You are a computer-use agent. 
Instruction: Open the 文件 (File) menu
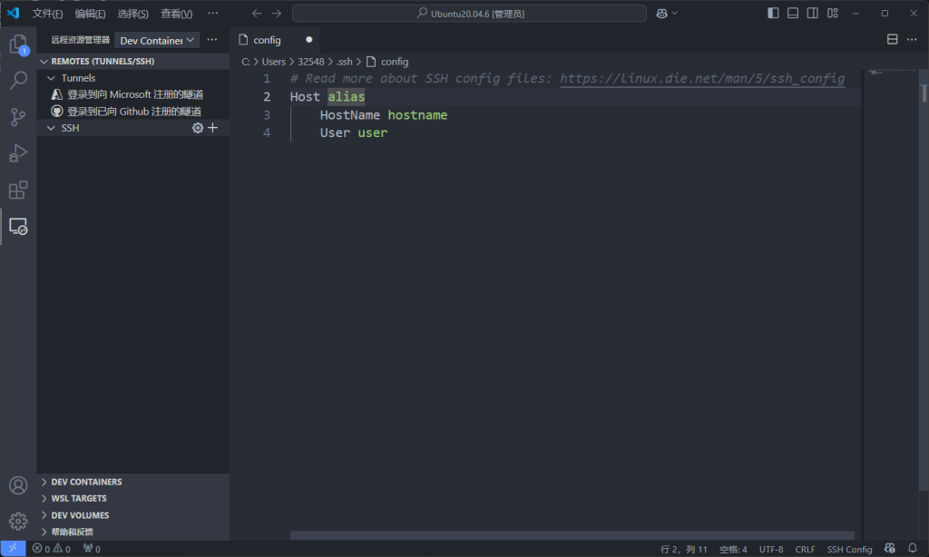47,14
